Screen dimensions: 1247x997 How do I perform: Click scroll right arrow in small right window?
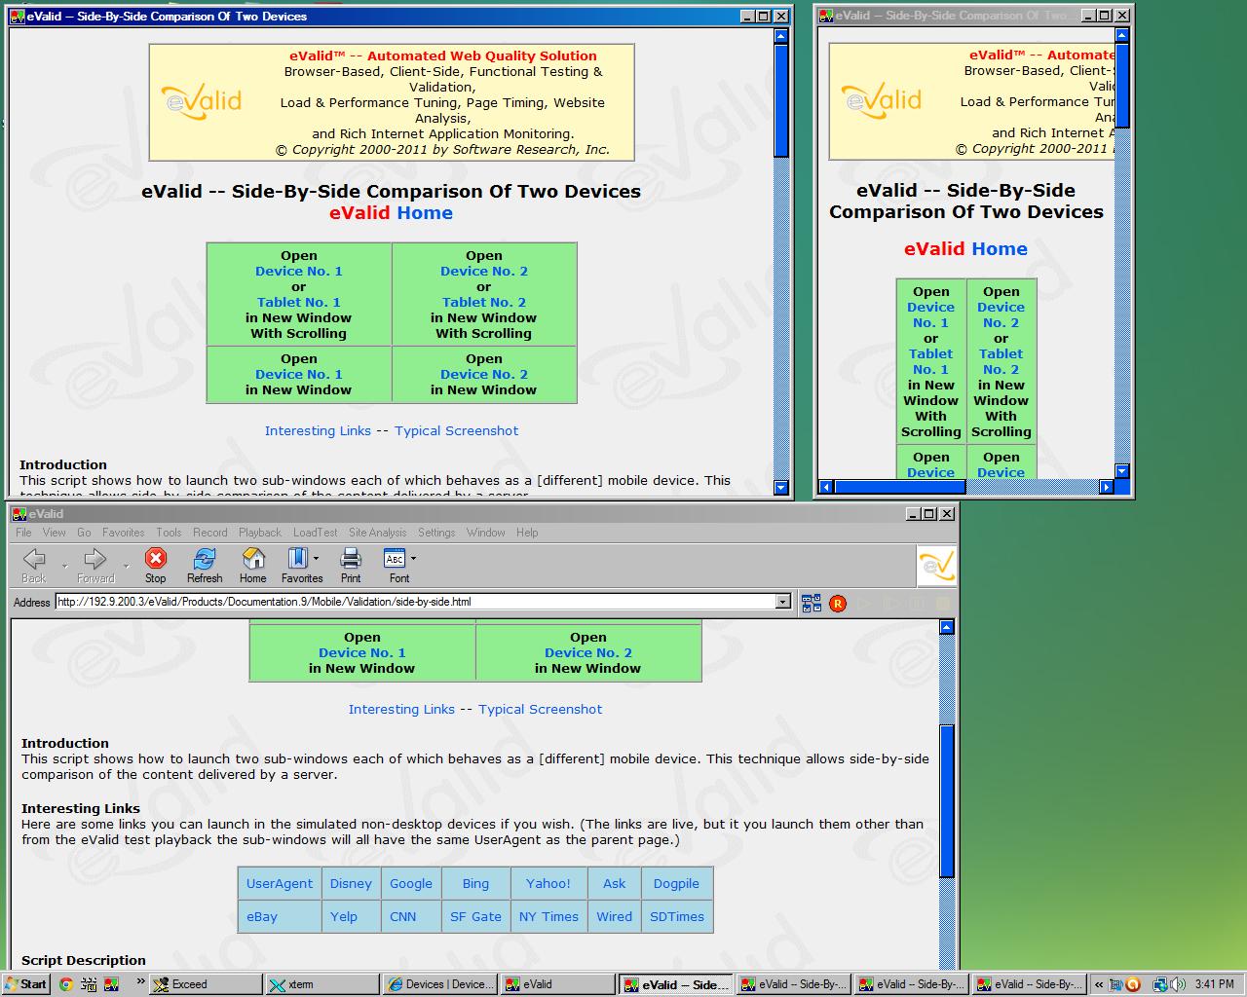coord(1106,487)
